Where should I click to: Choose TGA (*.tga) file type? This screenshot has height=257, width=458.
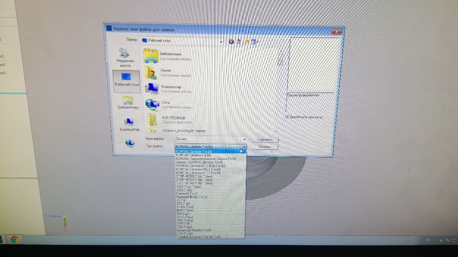(x=210, y=227)
